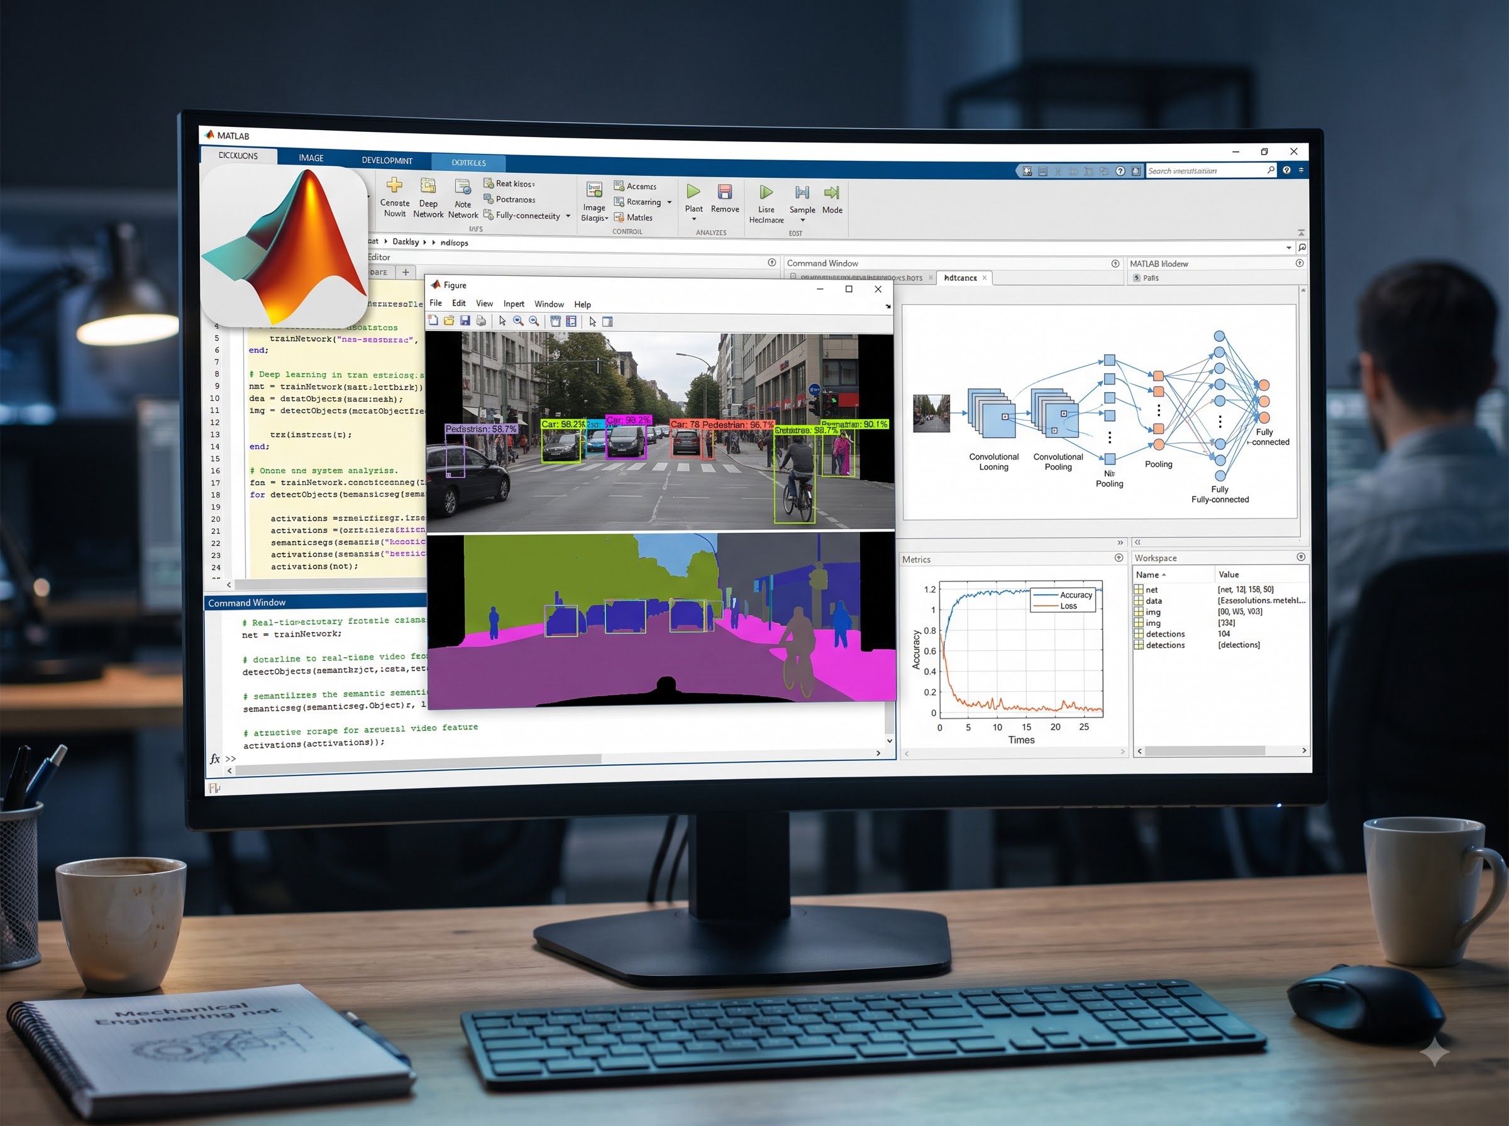Click the Workspace horizontal scrollbar
This screenshot has width=1509, height=1126.
pos(1205,750)
